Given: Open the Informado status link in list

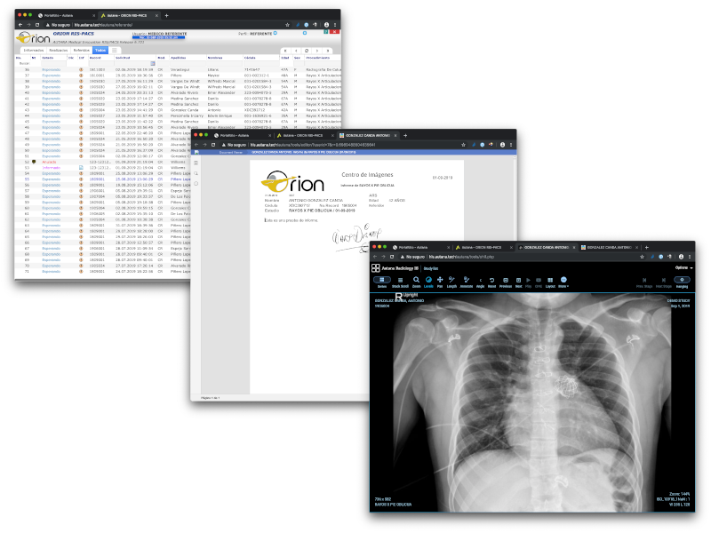Looking at the screenshot, I should 52,168.
